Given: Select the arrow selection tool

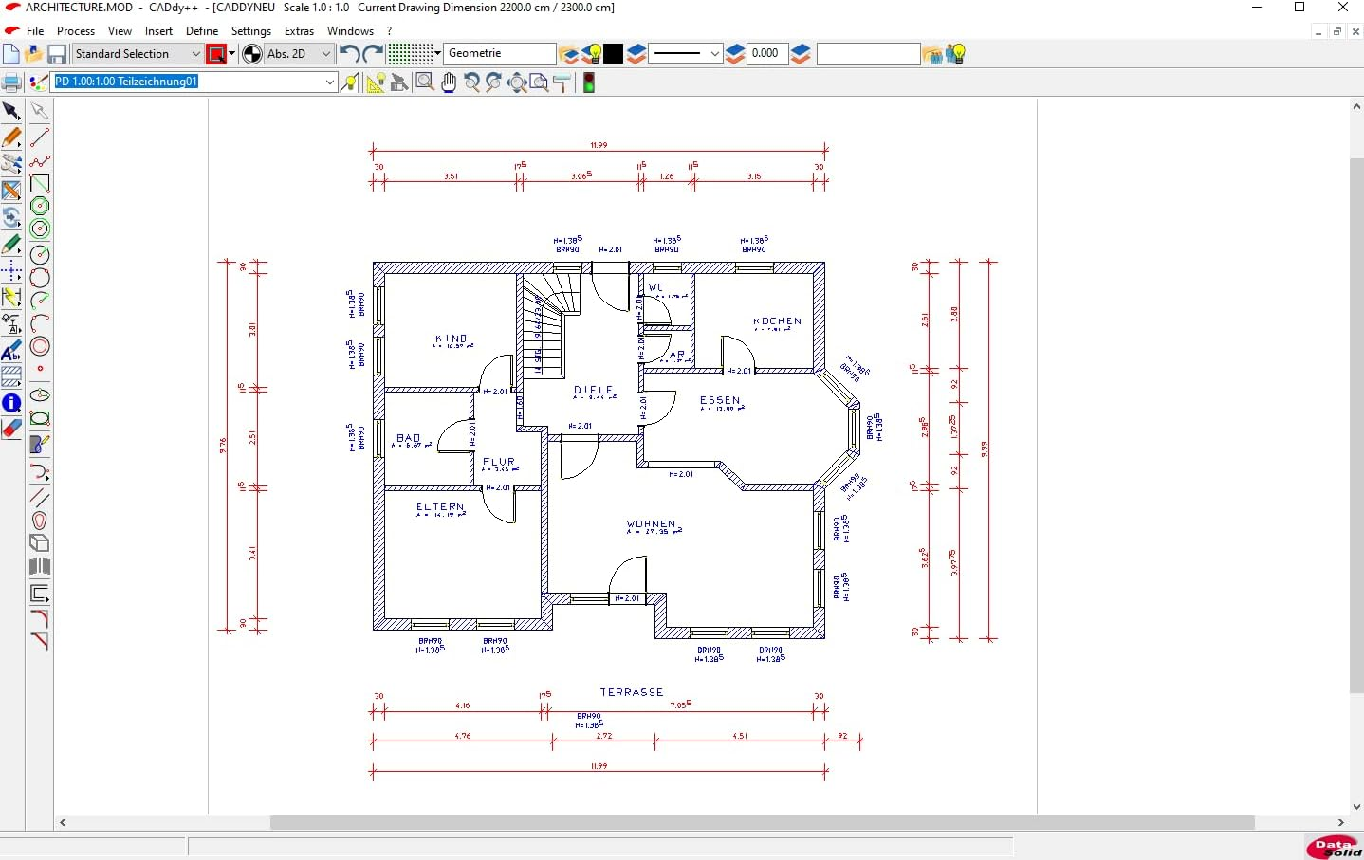Looking at the screenshot, I should pyautogui.click(x=12, y=112).
